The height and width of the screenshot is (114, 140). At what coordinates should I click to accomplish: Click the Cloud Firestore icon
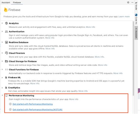click(x=6, y=53)
